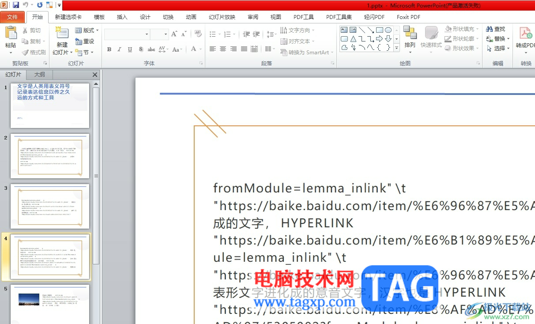The width and height of the screenshot is (535, 324).
Task: Expand the shapes gallery with the More arrow
Action: pyautogui.click(x=396, y=48)
